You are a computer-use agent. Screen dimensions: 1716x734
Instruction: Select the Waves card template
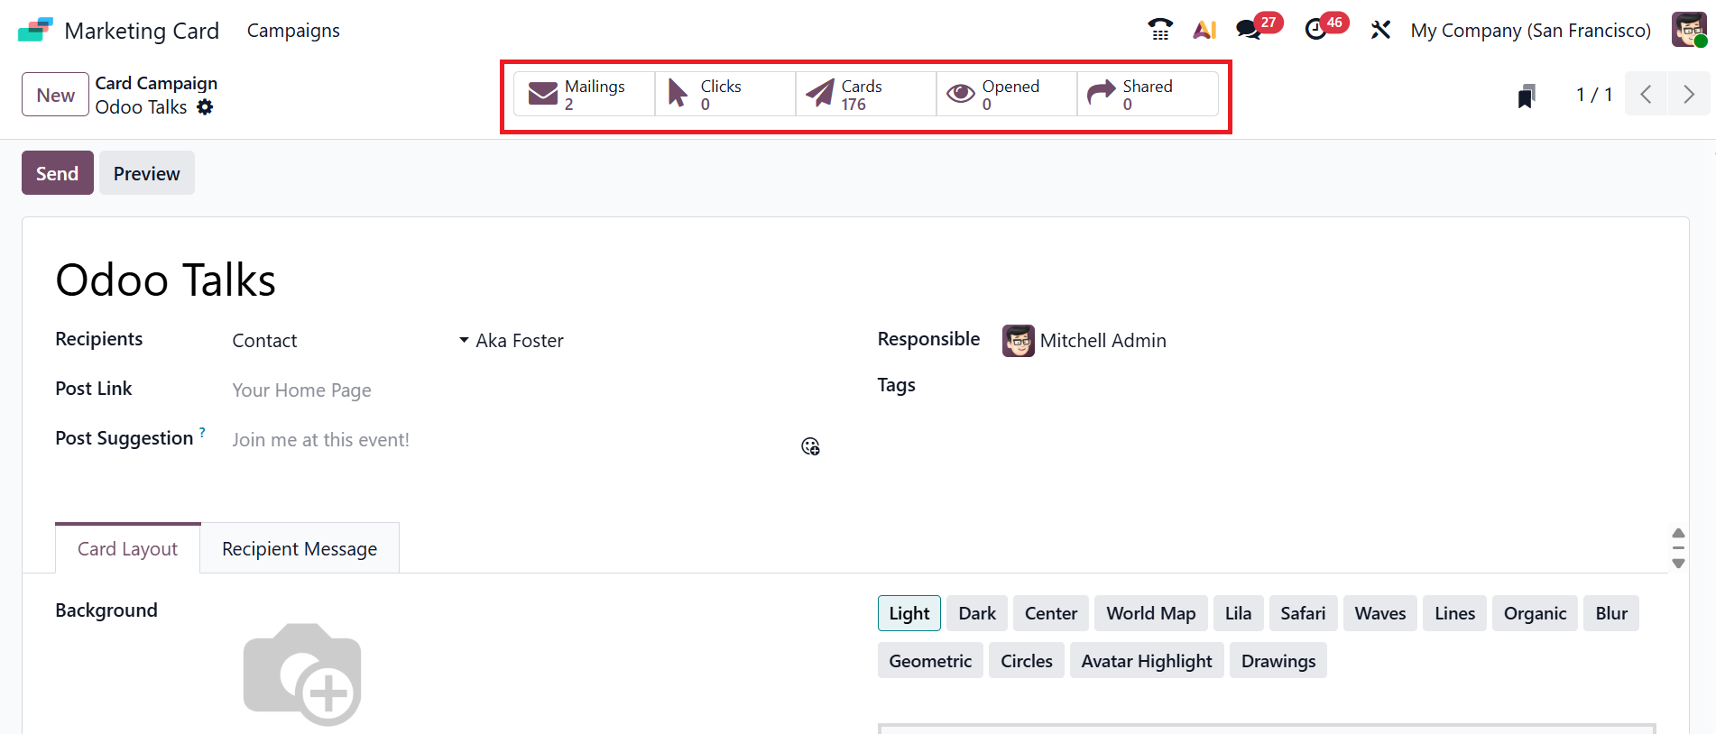click(1380, 613)
